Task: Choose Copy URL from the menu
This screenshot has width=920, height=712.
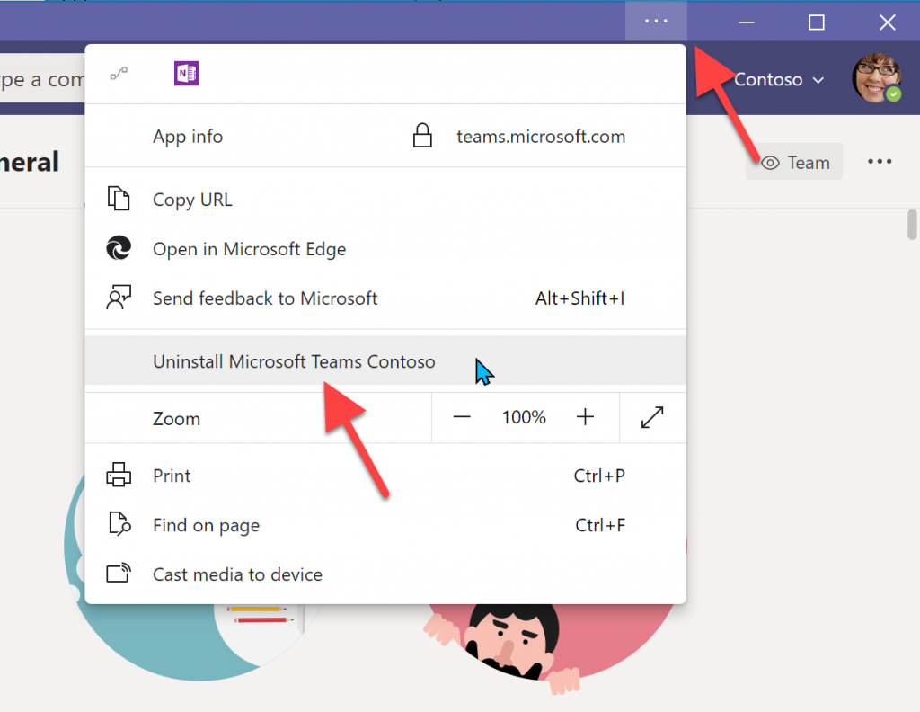Action: [385, 199]
